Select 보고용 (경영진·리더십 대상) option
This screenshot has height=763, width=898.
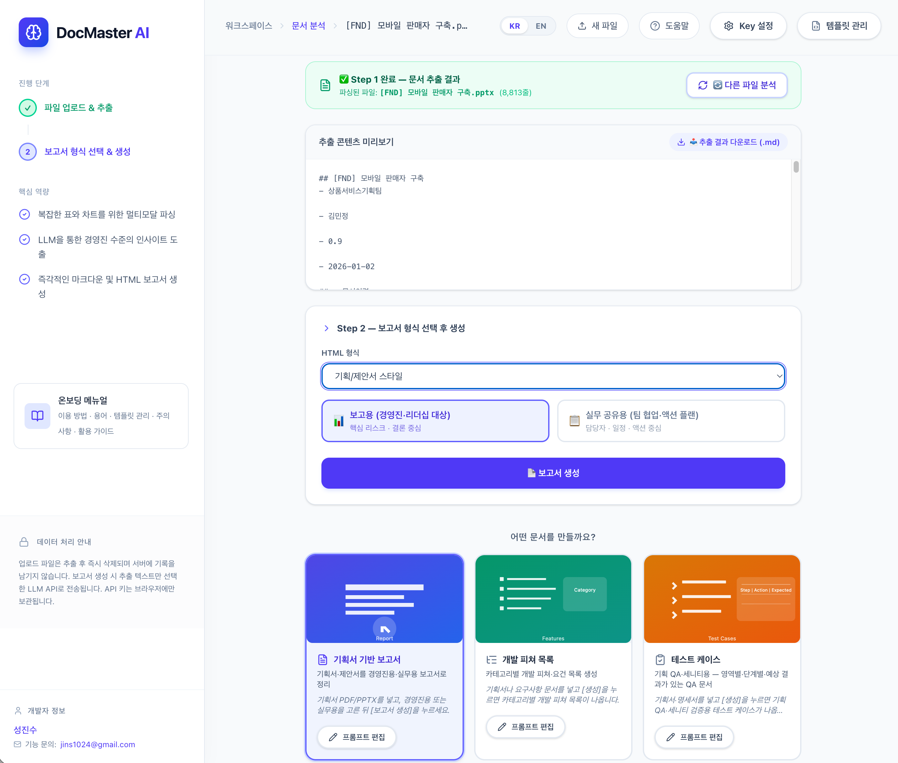[x=435, y=421]
